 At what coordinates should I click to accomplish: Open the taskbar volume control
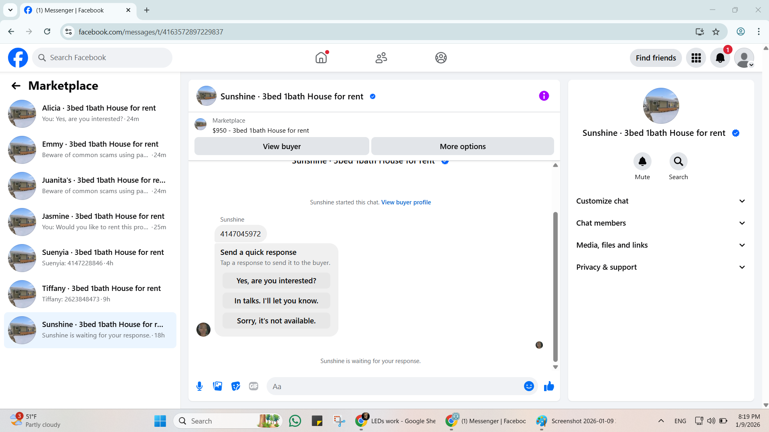click(711, 421)
